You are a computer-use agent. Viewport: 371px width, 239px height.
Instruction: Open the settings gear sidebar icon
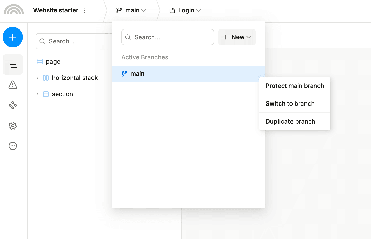[13, 126]
